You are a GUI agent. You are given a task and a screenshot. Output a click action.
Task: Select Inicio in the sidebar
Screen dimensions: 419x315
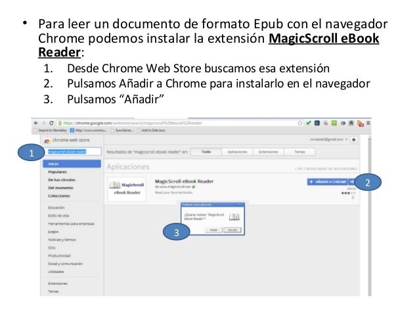point(72,164)
